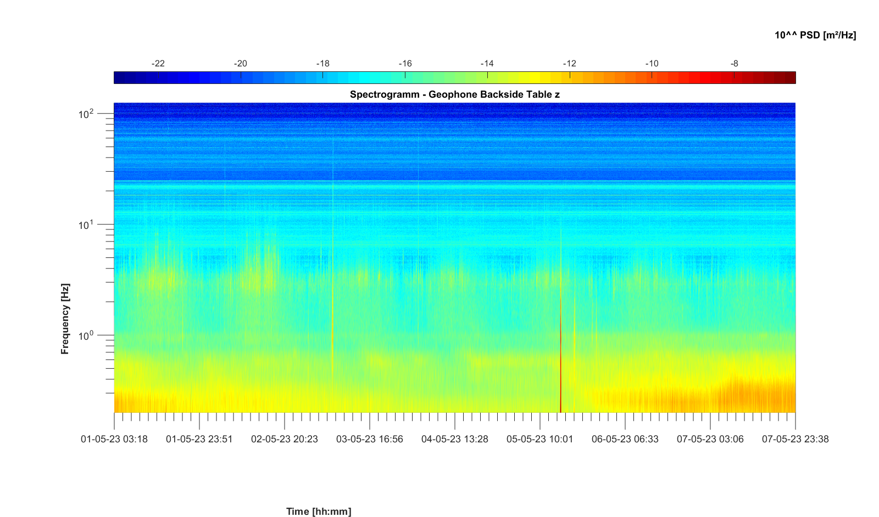The width and height of the screenshot is (879, 517).
Task: Click the 'Time [hh:mm]' x-axis label
Action: [x=319, y=512]
